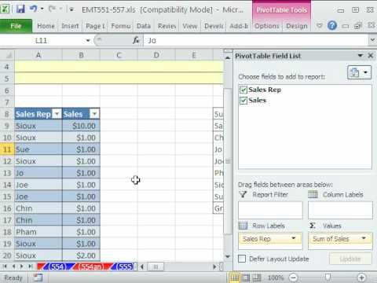Expand Sum of Sales dropdown in Values
377x283 pixels.
364,238
